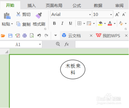Viewport: 129px width, 108px height.
Task: Close the 我的WPS tab
Action: tap(126, 36)
